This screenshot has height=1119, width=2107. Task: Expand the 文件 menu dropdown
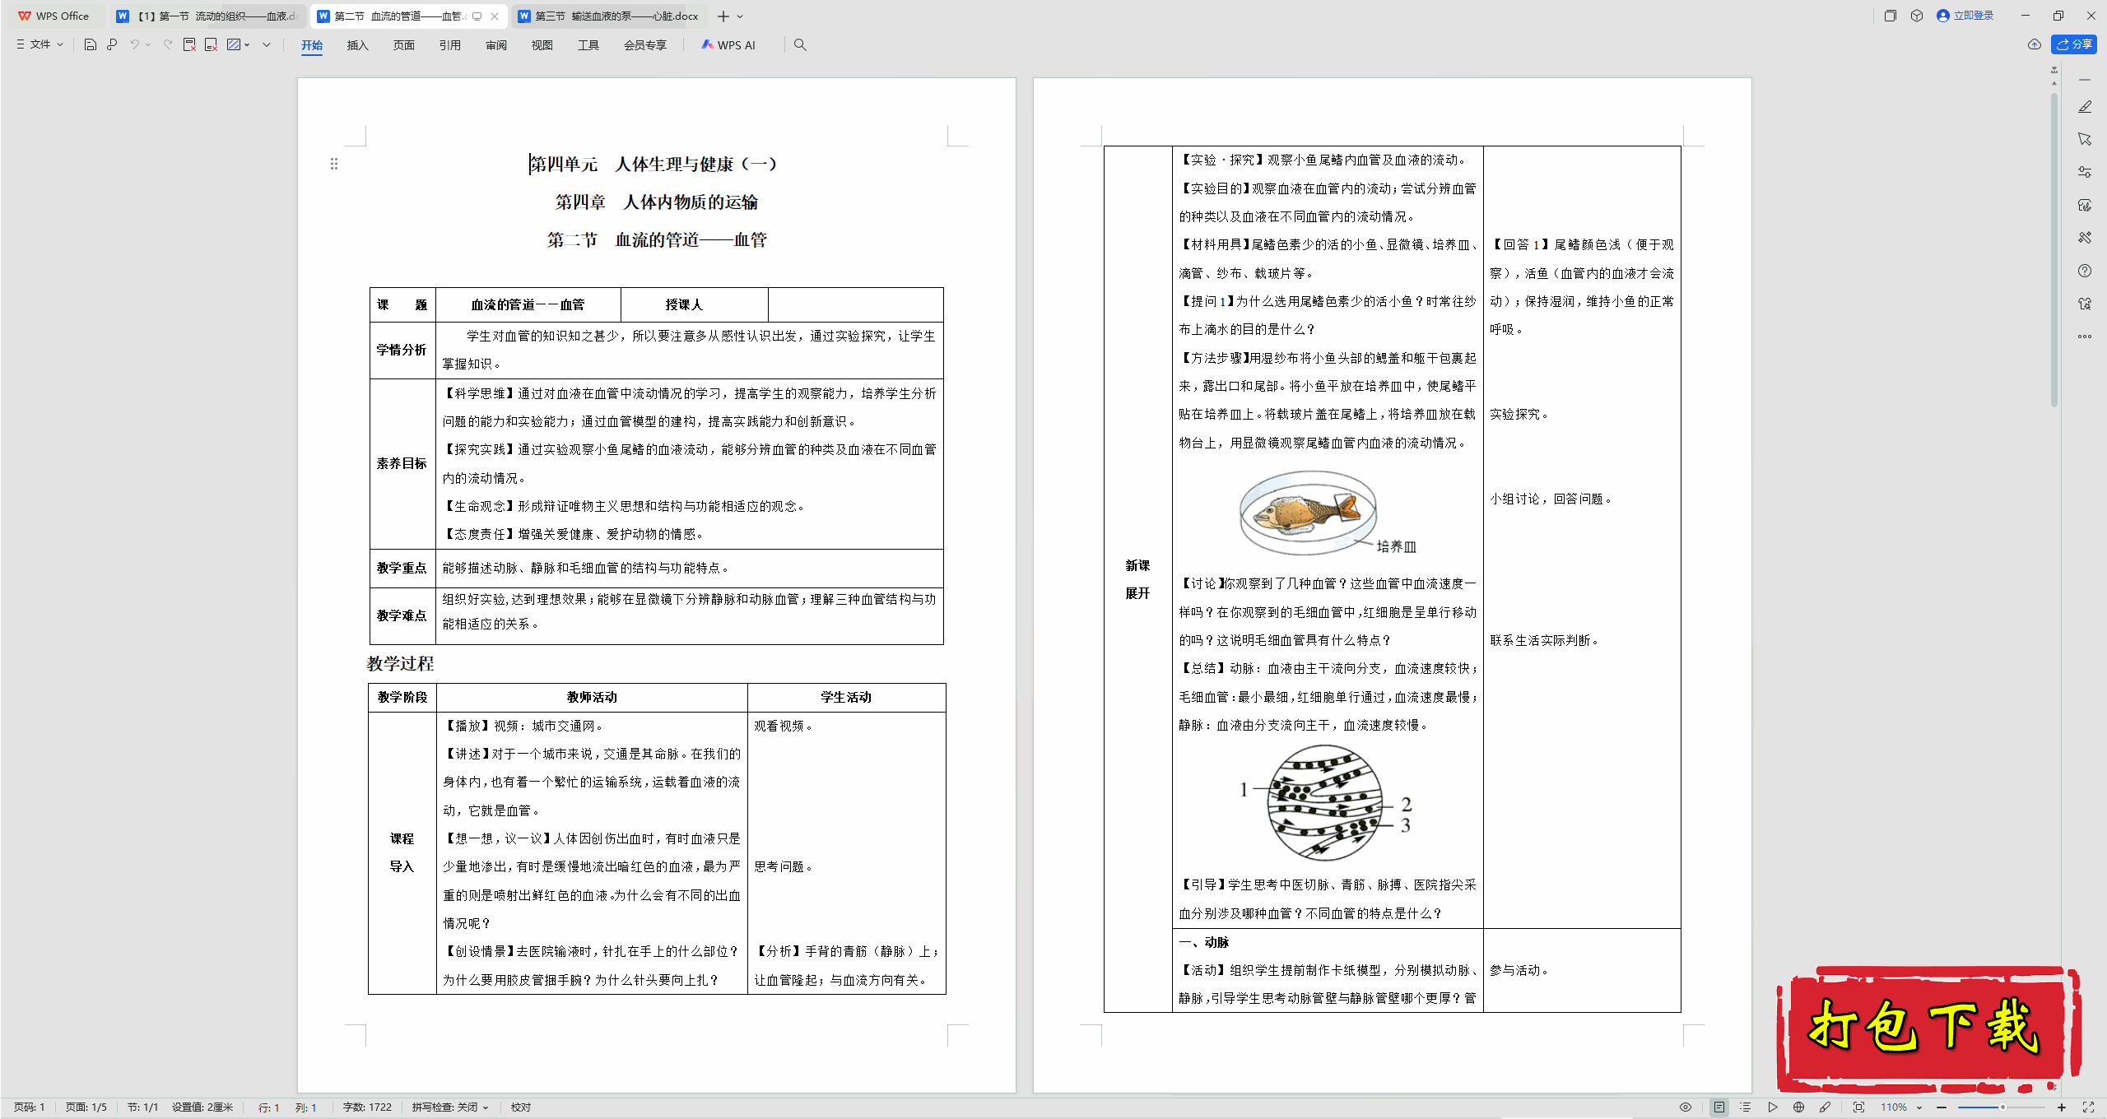[40, 44]
